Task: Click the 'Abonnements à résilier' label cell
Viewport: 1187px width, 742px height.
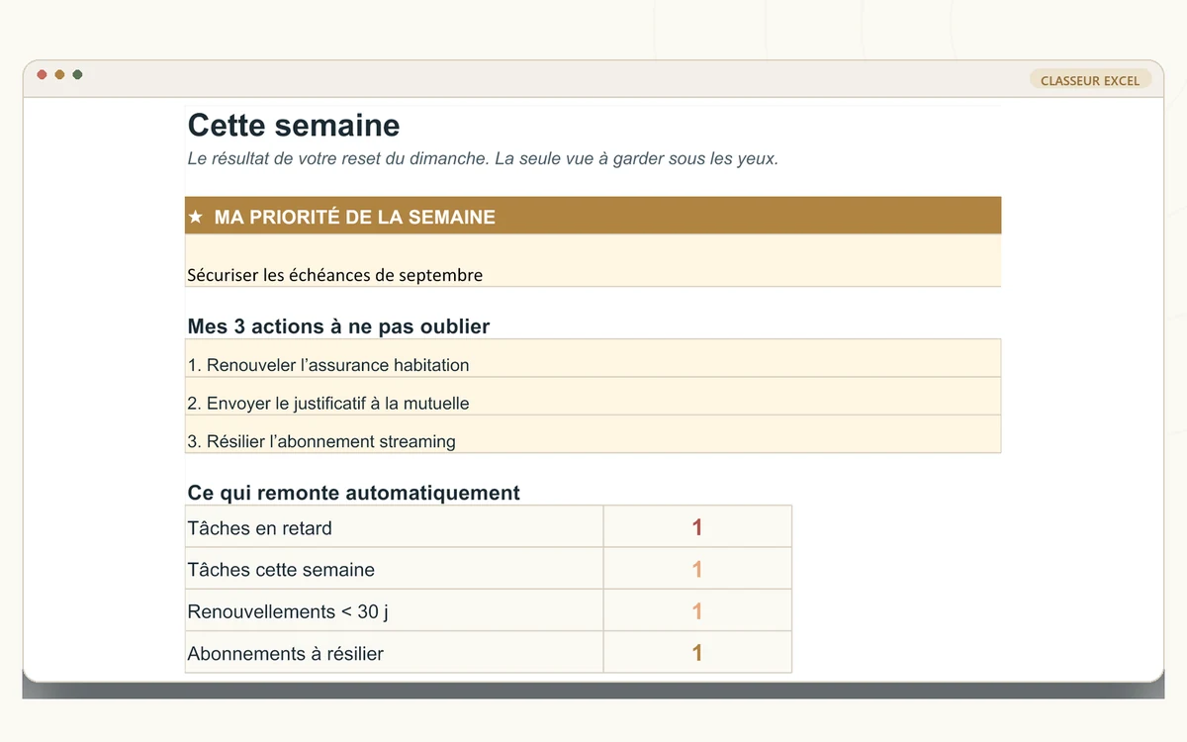Action: click(x=394, y=652)
